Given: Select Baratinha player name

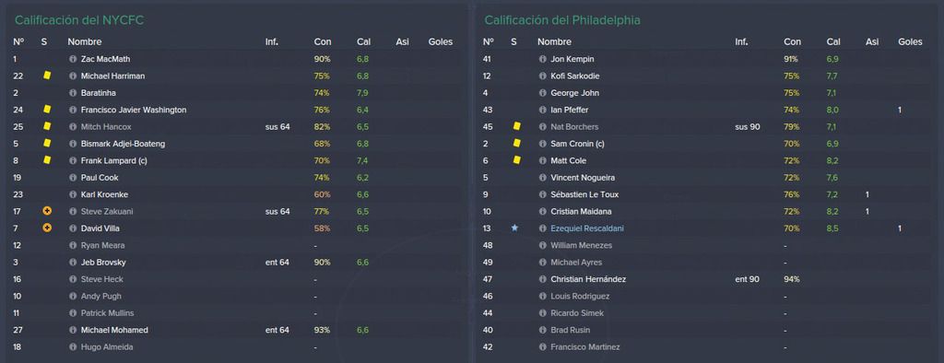Looking at the screenshot, I should pos(99,93).
